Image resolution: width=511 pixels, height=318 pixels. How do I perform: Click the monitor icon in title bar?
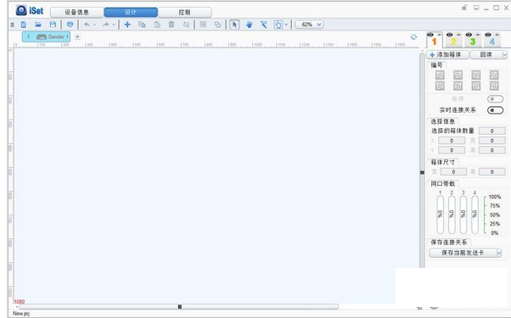point(476,8)
